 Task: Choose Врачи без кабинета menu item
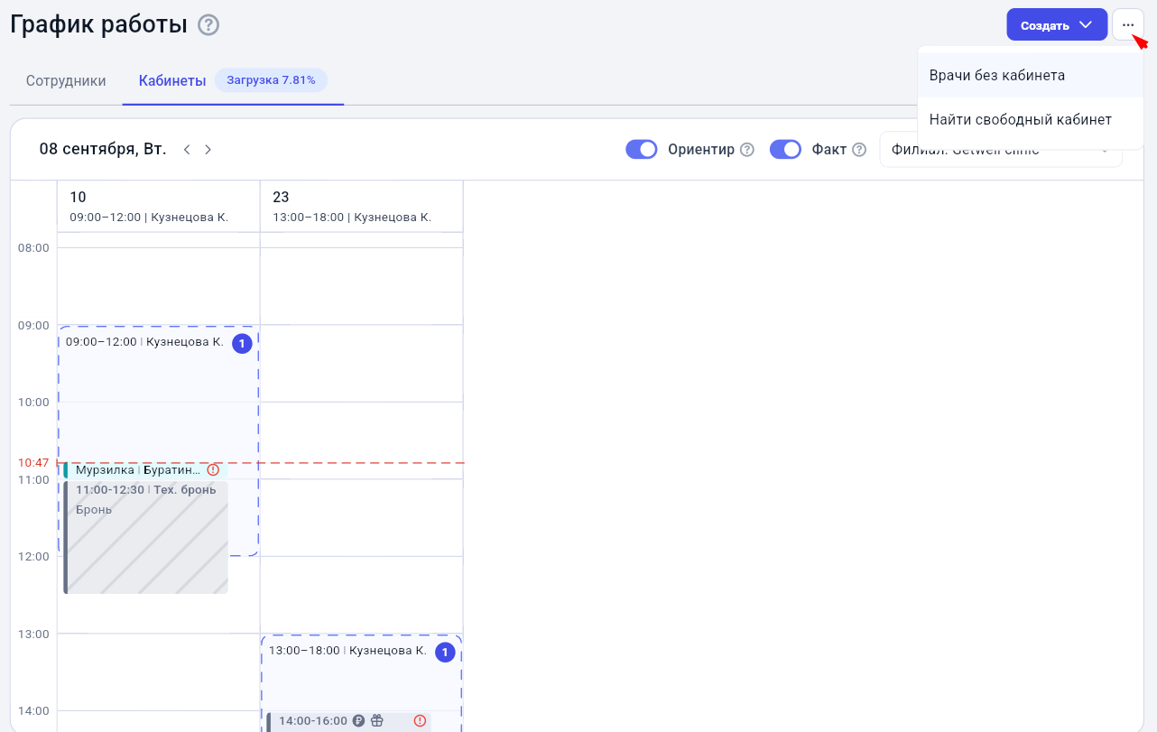tap(1031, 76)
